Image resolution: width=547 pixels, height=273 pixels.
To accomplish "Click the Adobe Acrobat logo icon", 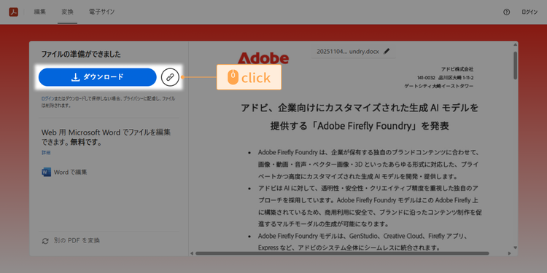I will click(x=14, y=12).
